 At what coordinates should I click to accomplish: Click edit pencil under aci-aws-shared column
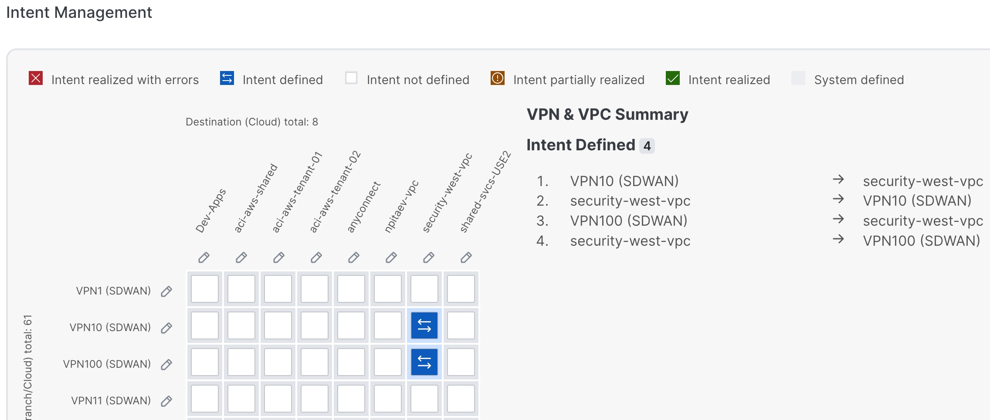pyautogui.click(x=241, y=257)
